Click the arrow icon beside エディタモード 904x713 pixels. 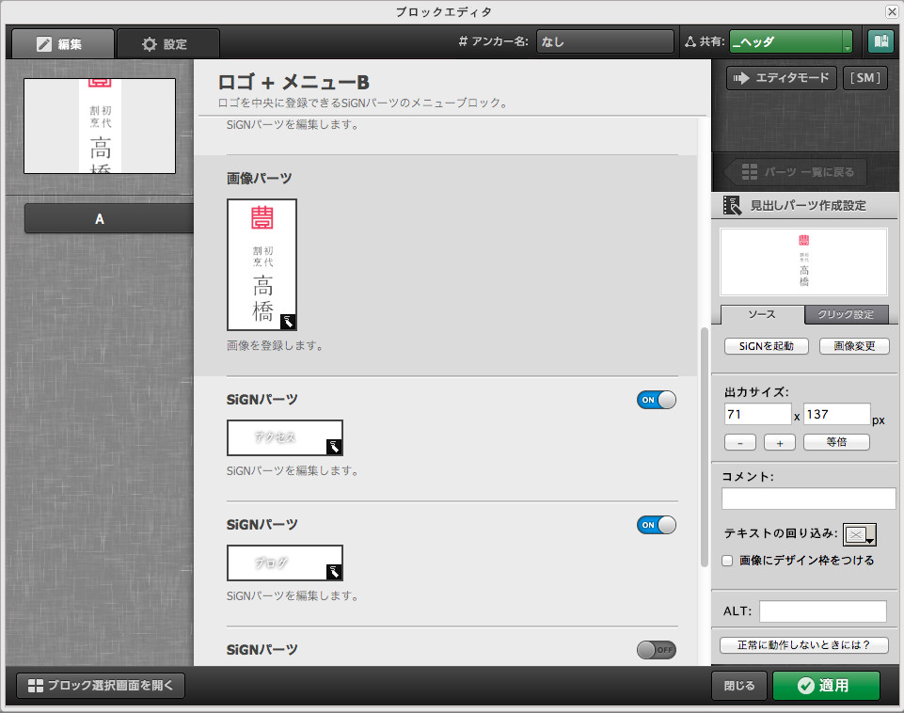pyautogui.click(x=741, y=78)
